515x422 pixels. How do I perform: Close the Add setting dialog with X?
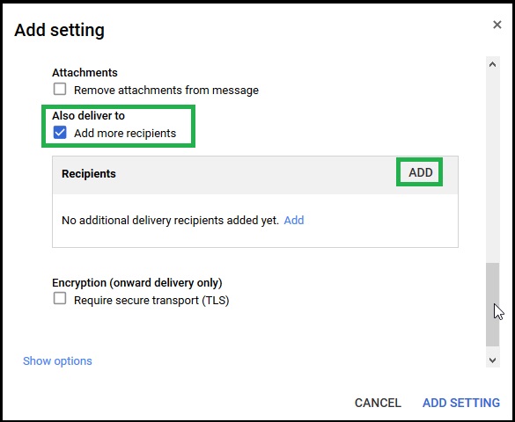pyautogui.click(x=497, y=25)
